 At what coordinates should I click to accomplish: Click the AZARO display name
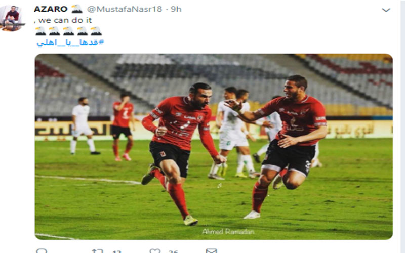coord(51,9)
